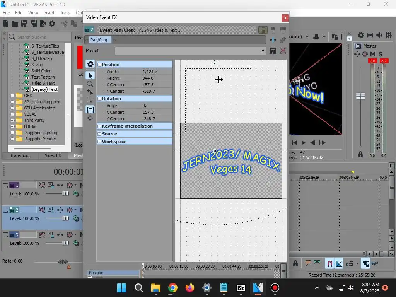Click track 1 Level slider handle
This screenshot has height=297, width=396.
(x=65, y=194)
